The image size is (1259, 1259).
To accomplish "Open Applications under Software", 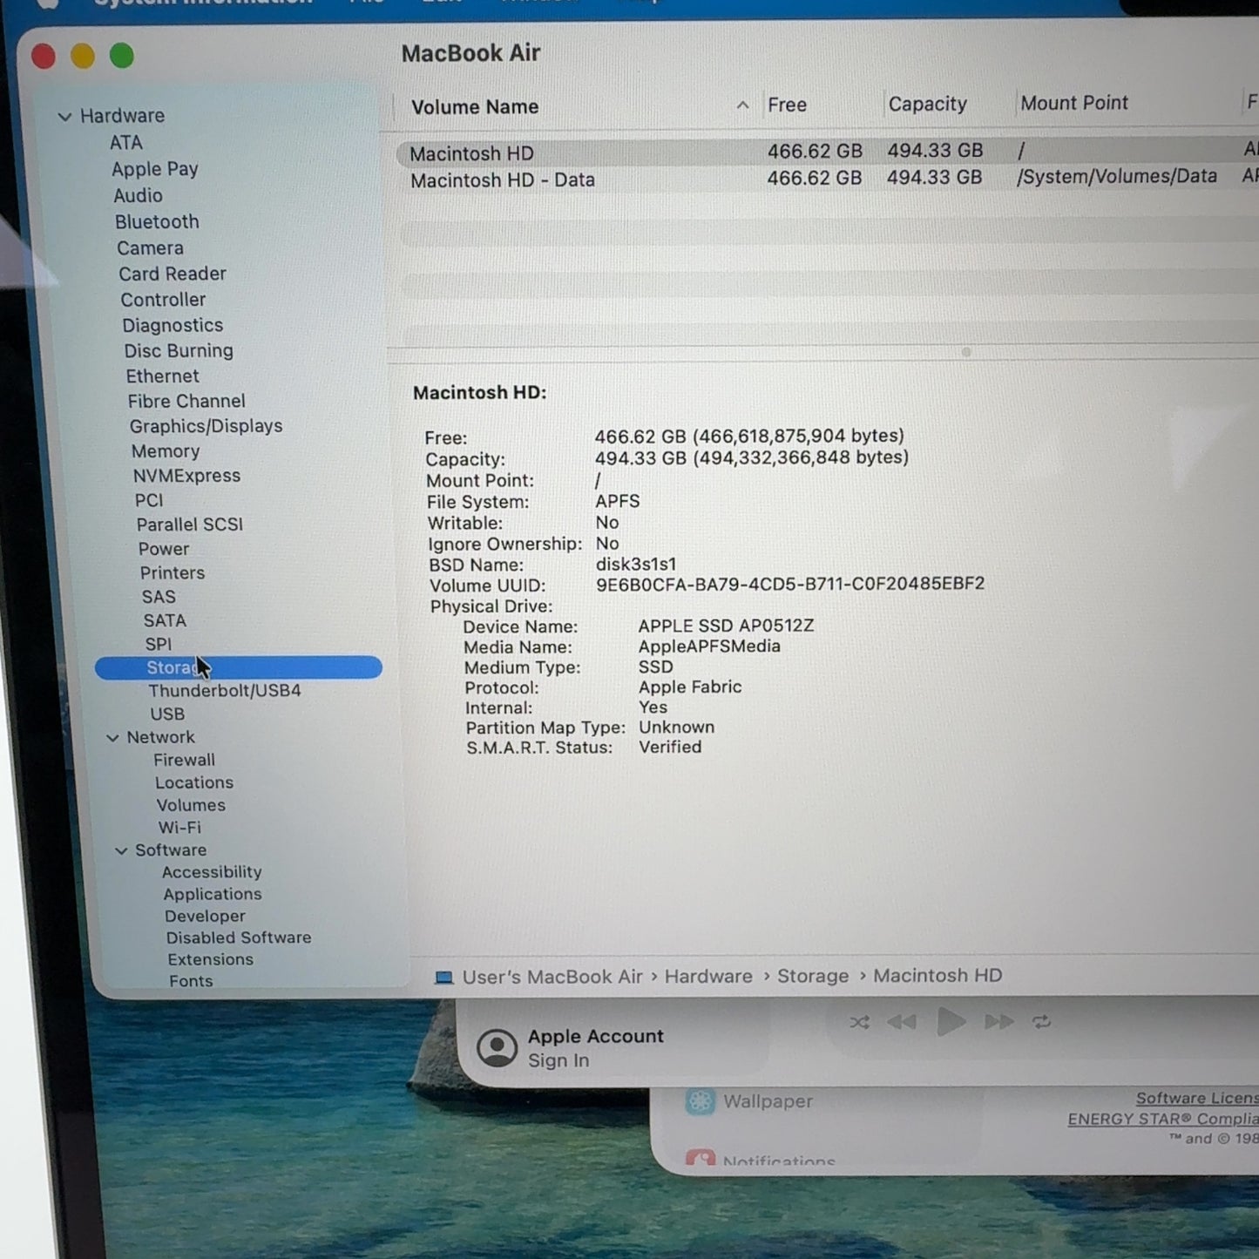I will click(213, 895).
